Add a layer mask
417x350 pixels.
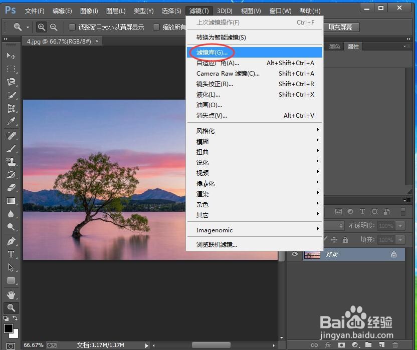click(341, 344)
